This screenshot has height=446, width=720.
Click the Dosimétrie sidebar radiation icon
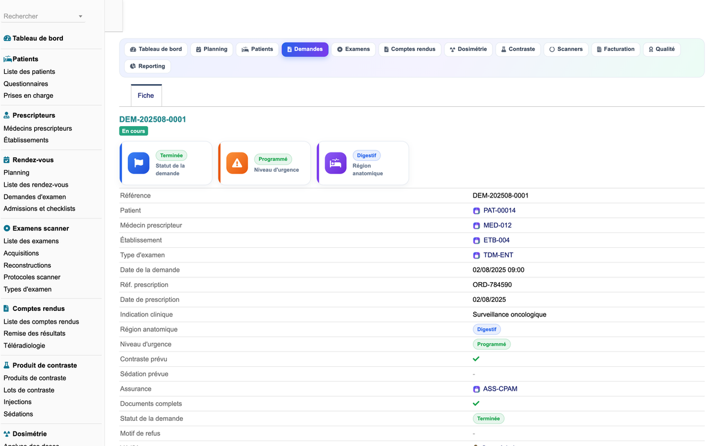pos(7,433)
